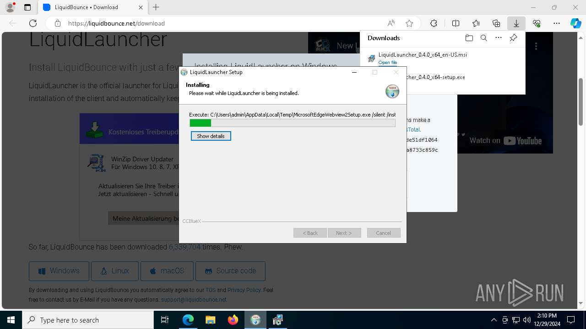Open the Collections icon
This screenshot has width=586, height=329.
coord(496,23)
